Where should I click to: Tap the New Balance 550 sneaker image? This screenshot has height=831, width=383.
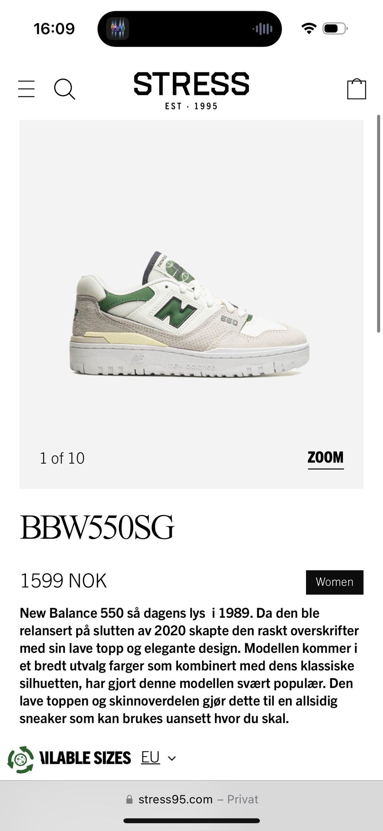tap(190, 313)
